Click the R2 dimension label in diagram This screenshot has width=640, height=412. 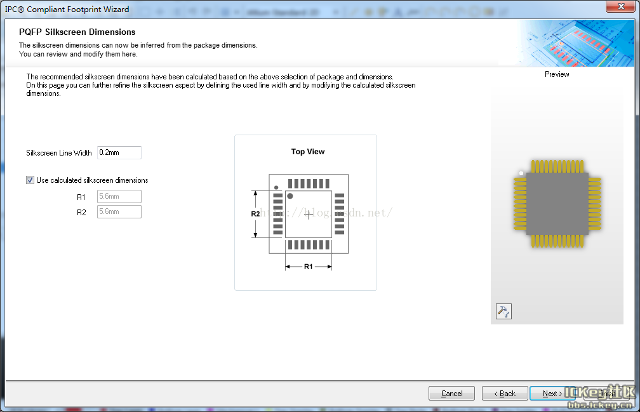tap(255, 214)
